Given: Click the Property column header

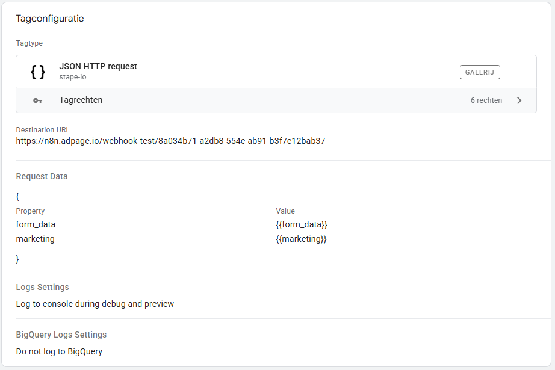Looking at the screenshot, I should point(30,211).
